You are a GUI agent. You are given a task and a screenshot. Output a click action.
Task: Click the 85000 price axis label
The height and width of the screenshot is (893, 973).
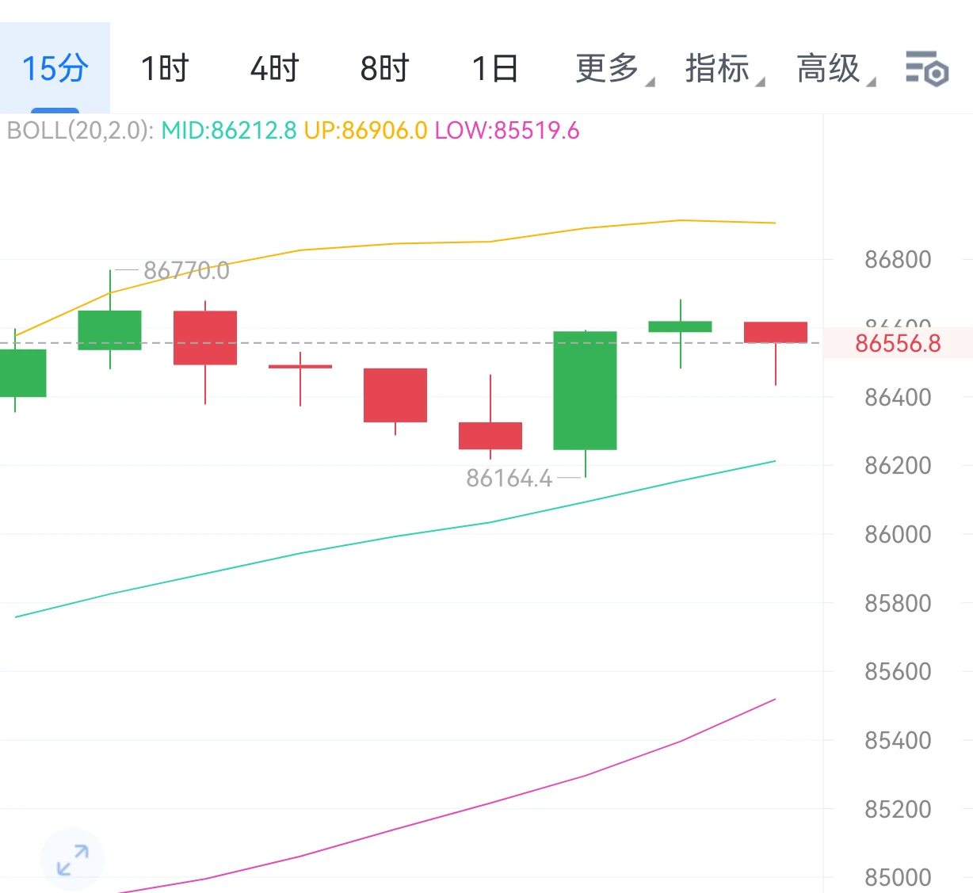(x=898, y=877)
